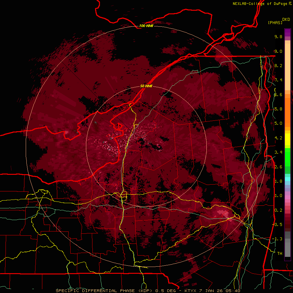Click the -0.5 value on the color scale
Viewport: 293px width, 293px height.
click(277, 225)
